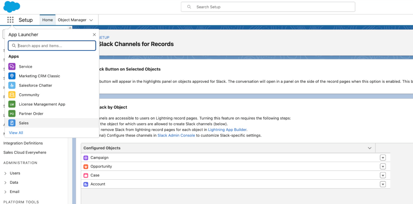The height and width of the screenshot is (204, 413).
Task: Click the magnifier icon in Search Setup
Action: pos(189,7)
